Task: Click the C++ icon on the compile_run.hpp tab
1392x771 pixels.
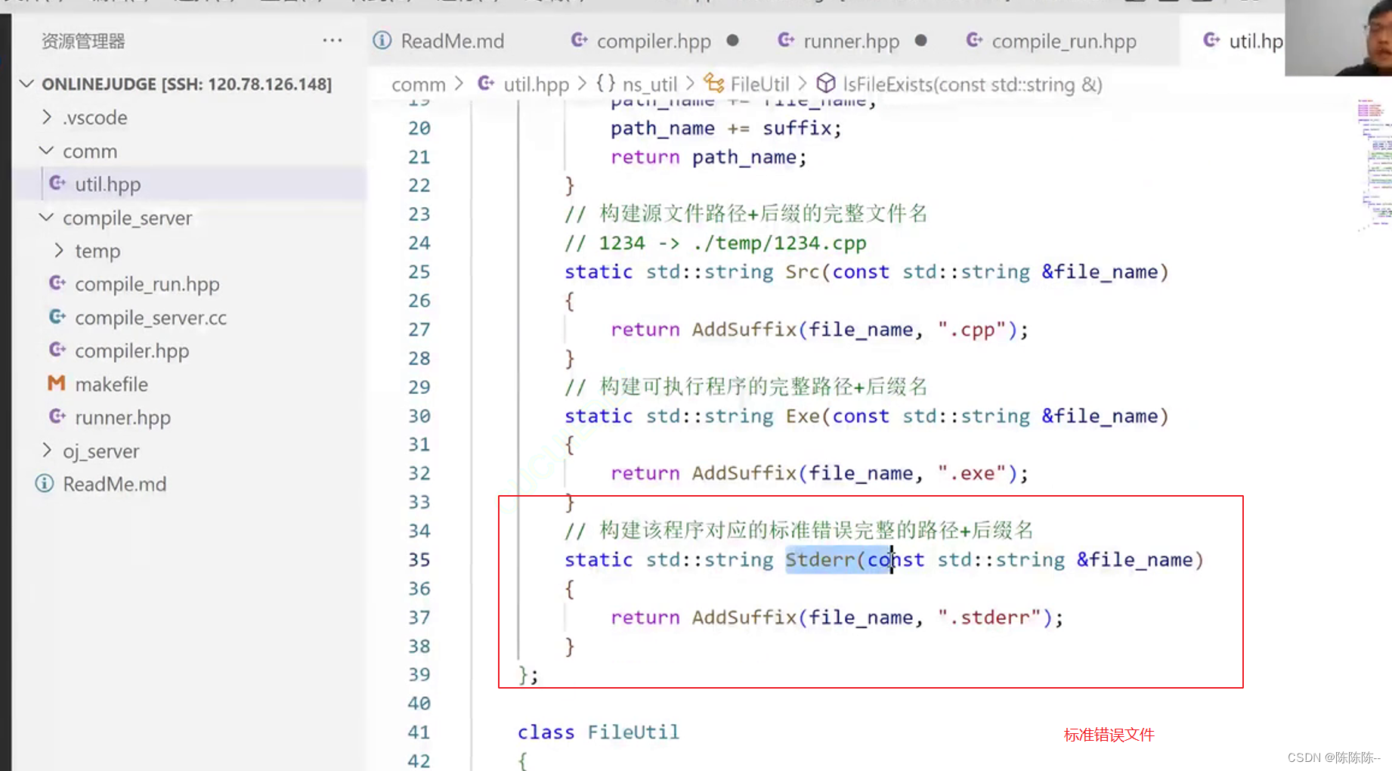Action: coord(974,39)
